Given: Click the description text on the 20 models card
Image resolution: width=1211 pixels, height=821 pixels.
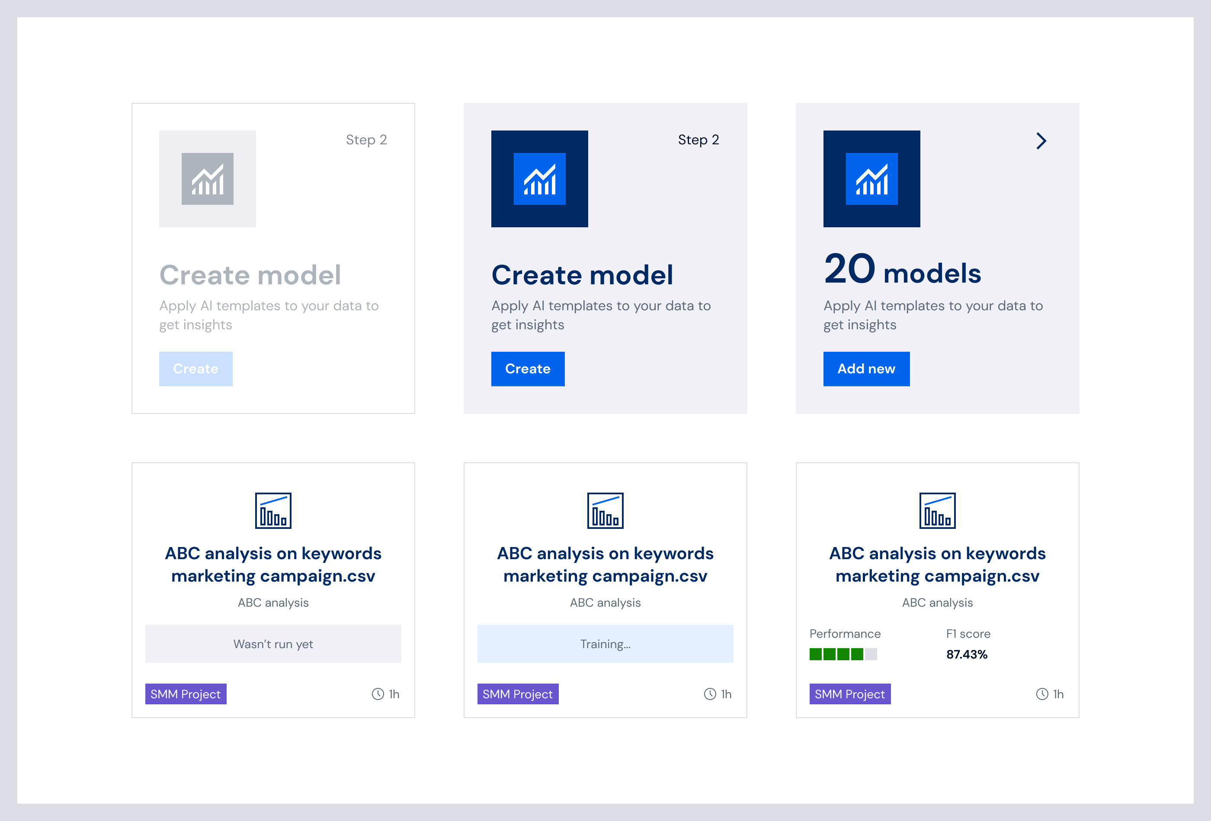Looking at the screenshot, I should 933,315.
